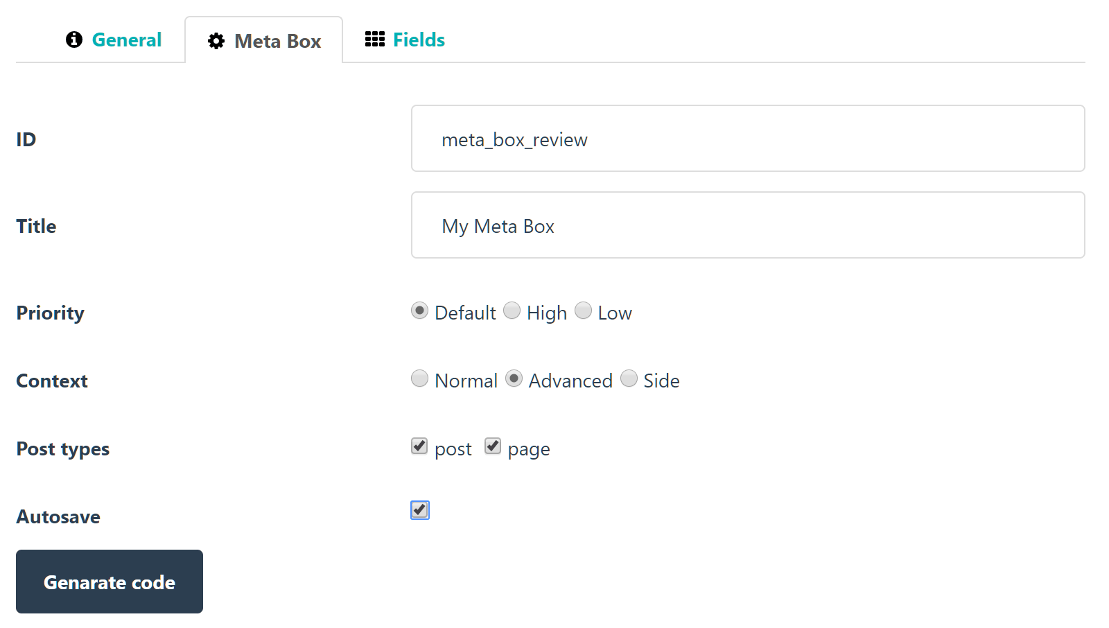Click the info icon on General tab
1109x628 pixels.
(74, 40)
